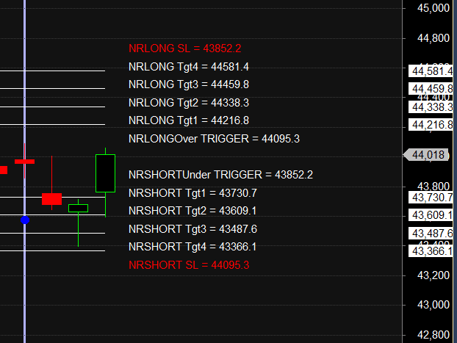Screen dimensions: 457x343
Task: Click the 43,609.1 price axis label
Action: pos(431,215)
